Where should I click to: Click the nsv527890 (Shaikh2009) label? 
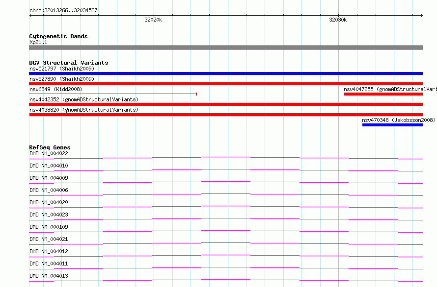pos(62,79)
